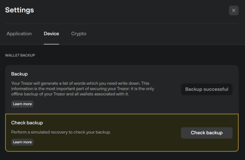Open Learn more under simulated recovery text

pos(22,142)
